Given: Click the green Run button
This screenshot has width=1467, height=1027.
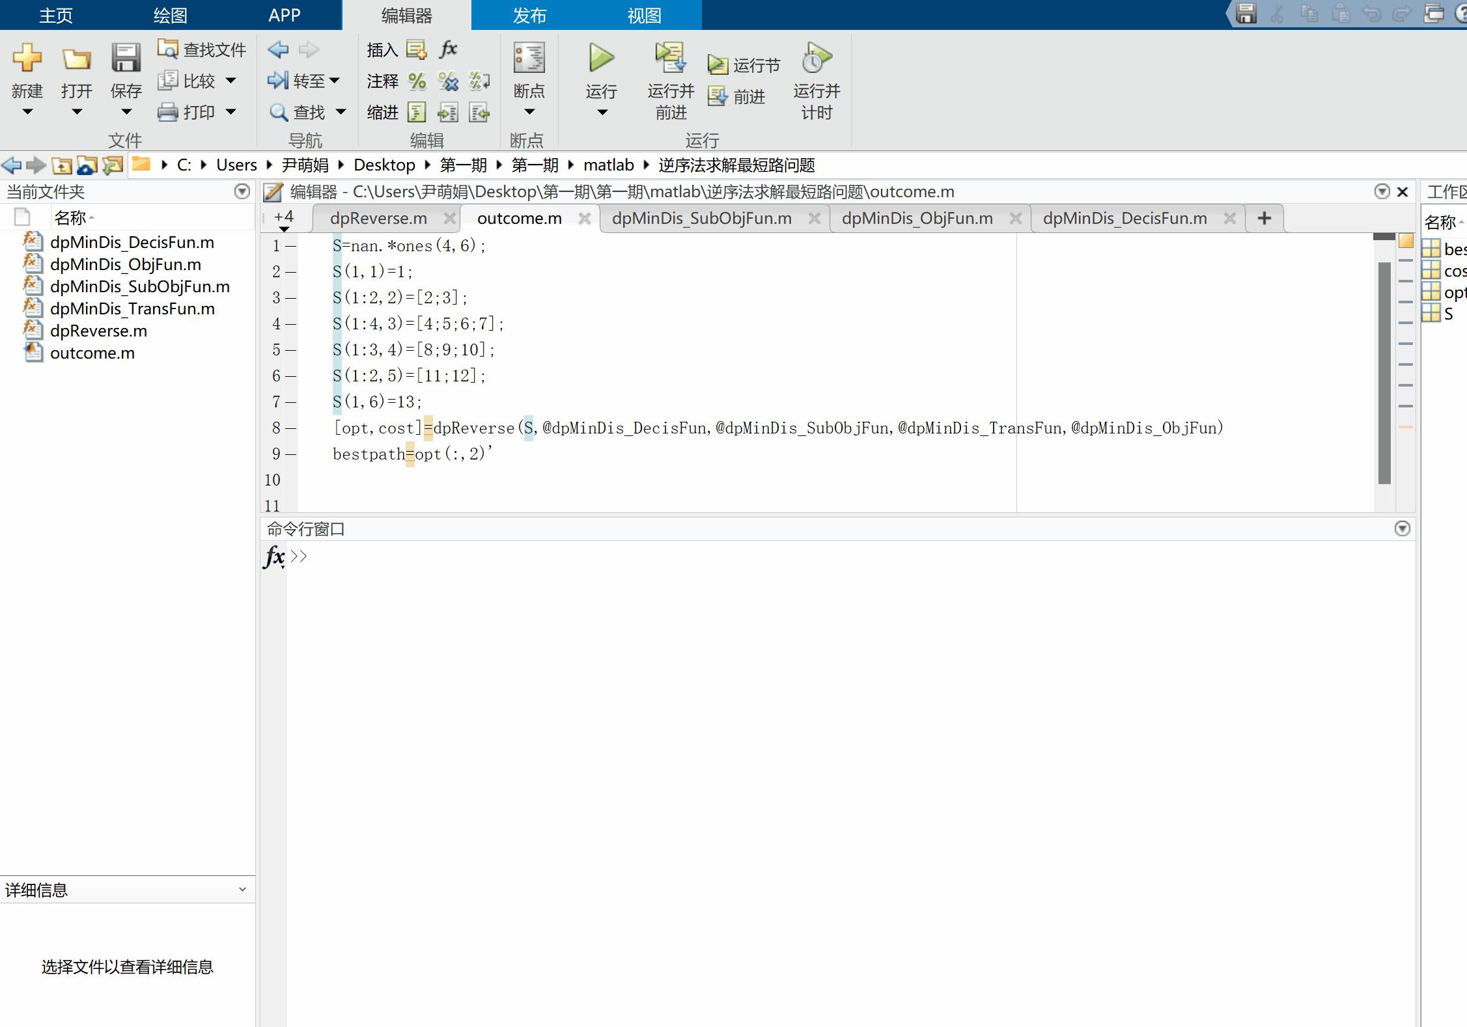Looking at the screenshot, I should [600, 59].
